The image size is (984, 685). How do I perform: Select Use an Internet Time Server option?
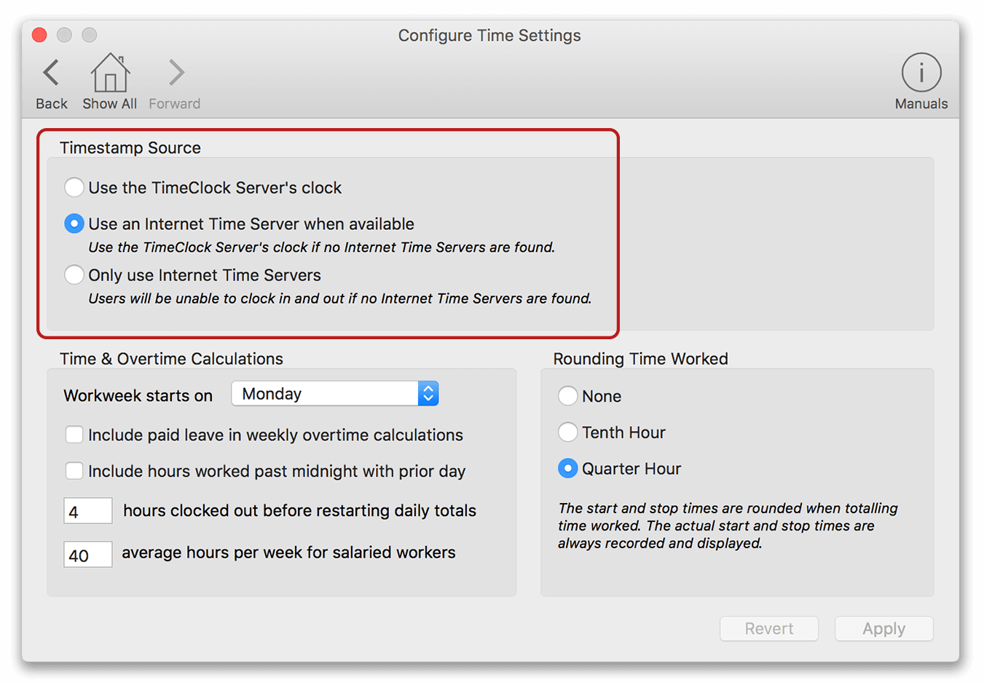click(74, 224)
